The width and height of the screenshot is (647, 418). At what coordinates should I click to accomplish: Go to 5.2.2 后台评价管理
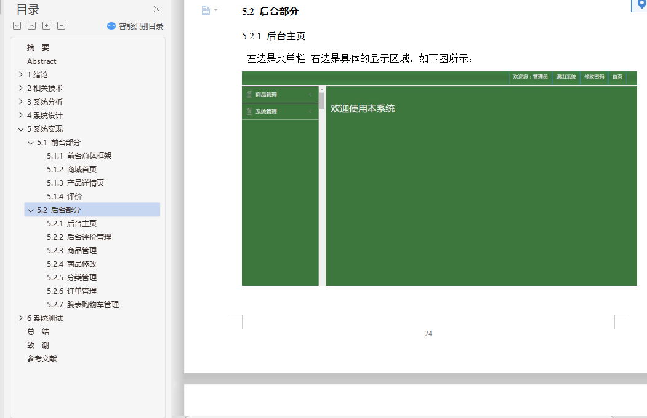[x=79, y=237]
